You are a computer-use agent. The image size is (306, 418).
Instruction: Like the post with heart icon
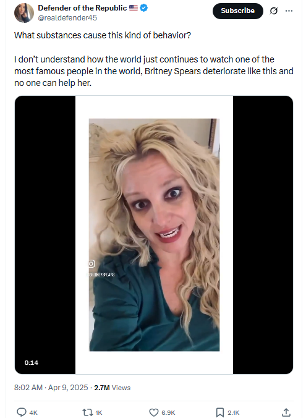click(x=153, y=412)
